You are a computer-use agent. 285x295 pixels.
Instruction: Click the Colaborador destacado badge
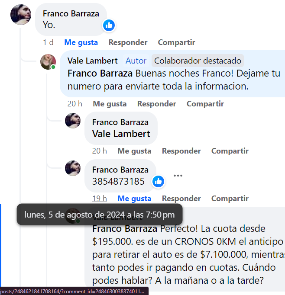tap(198, 61)
